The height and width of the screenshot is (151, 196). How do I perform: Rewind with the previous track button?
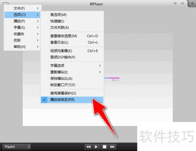pyautogui.click(x=89, y=147)
